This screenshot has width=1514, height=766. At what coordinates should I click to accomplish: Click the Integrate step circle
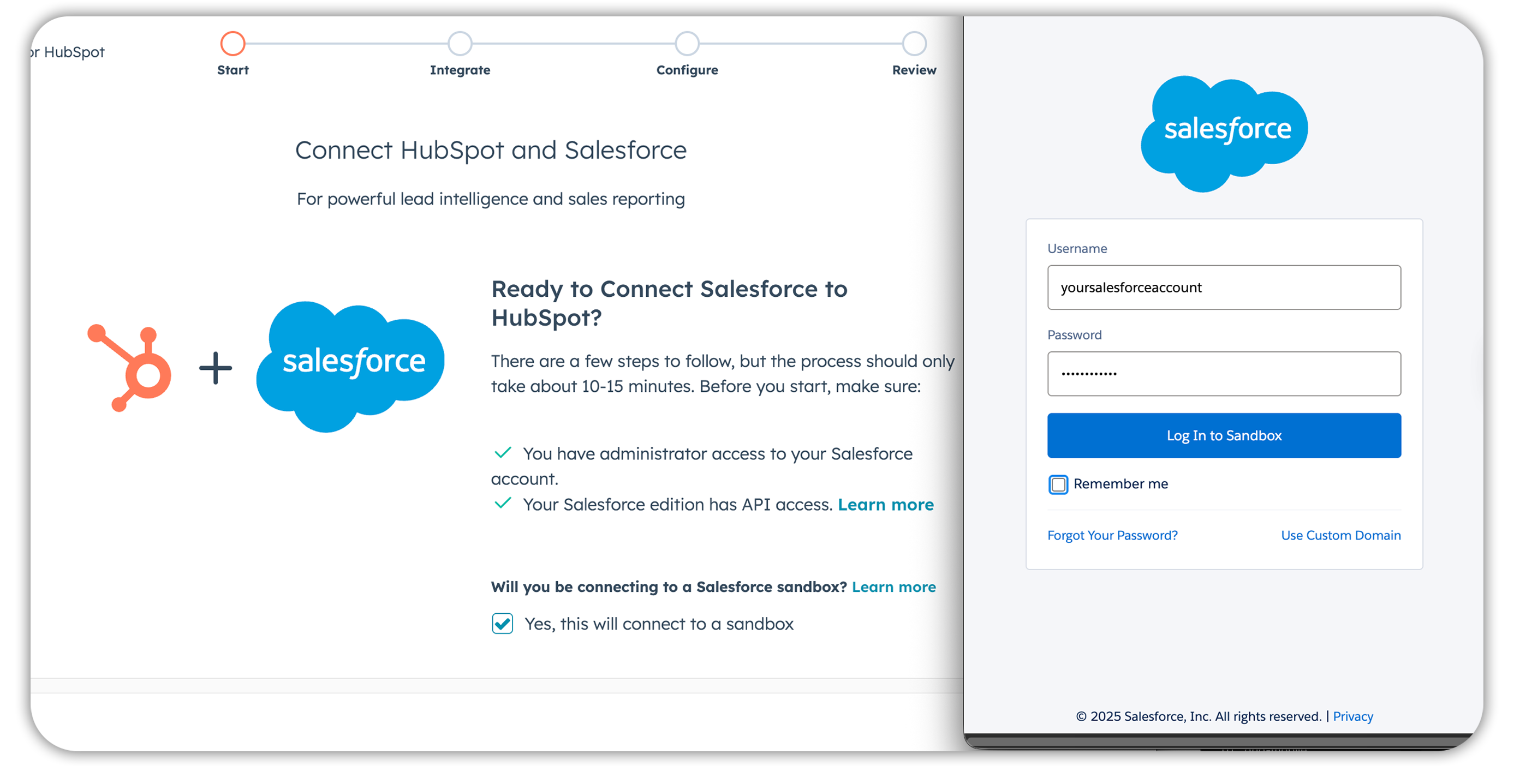460,43
